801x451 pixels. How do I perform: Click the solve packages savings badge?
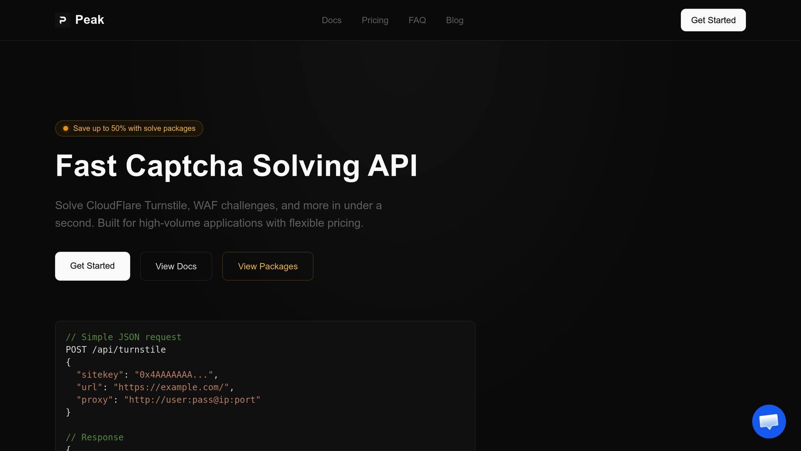[x=134, y=128]
